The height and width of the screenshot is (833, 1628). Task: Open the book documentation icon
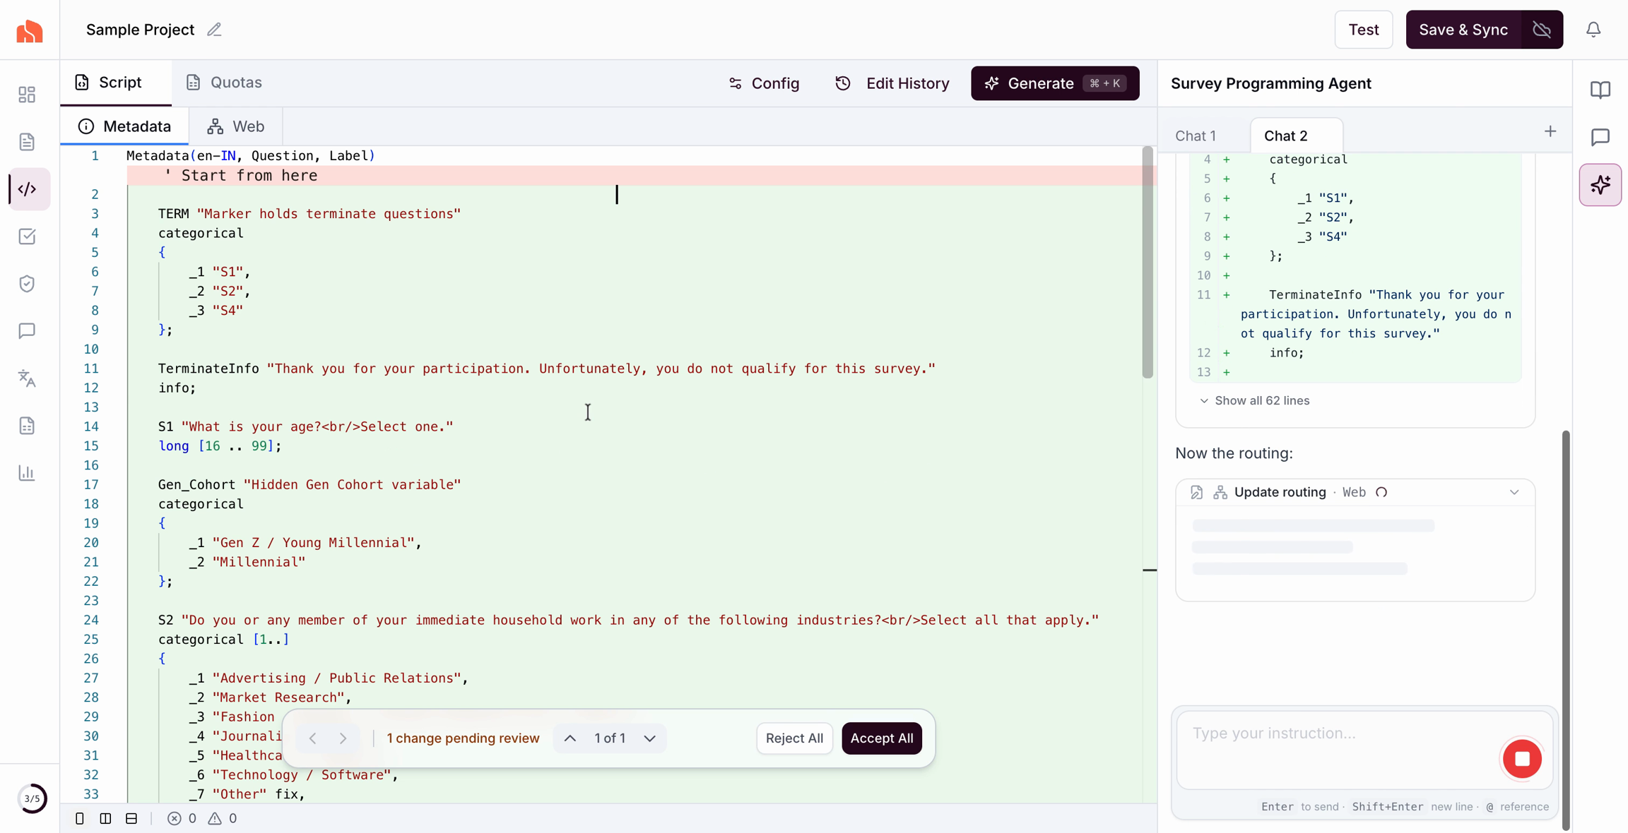pos(1600,90)
